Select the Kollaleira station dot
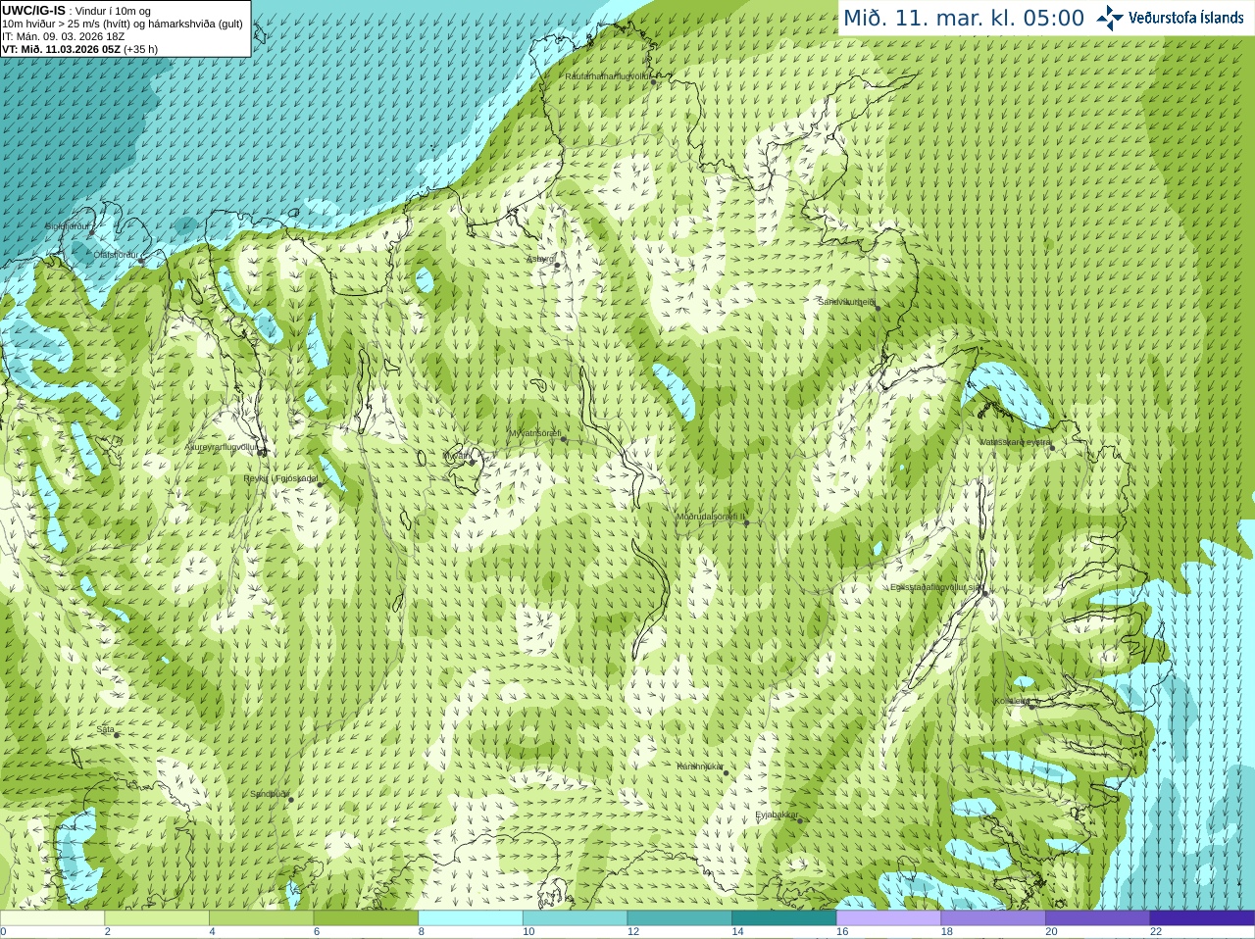Image resolution: width=1255 pixels, height=939 pixels. tap(1030, 705)
